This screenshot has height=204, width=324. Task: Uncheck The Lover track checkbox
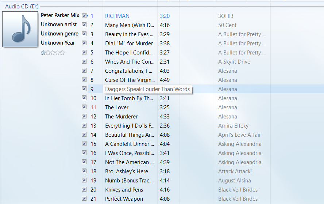84,107
